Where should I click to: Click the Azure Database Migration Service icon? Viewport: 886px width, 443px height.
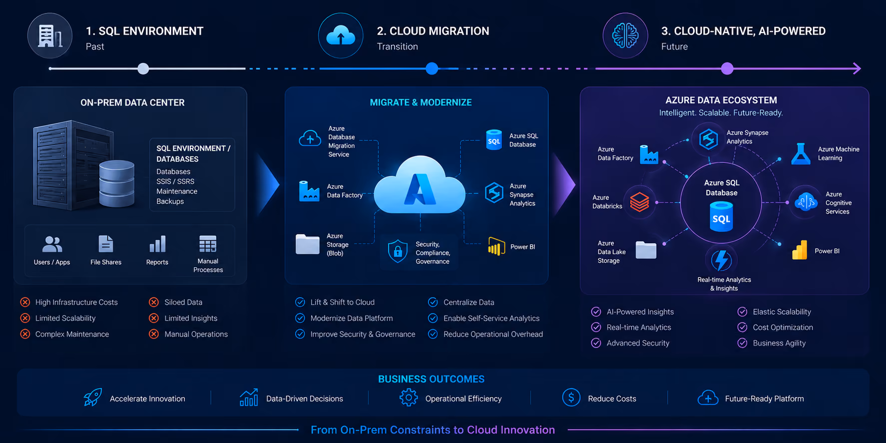310,138
